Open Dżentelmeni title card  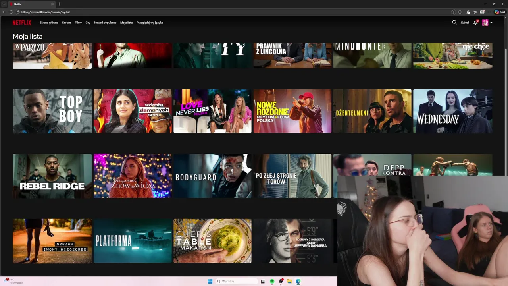(x=372, y=111)
